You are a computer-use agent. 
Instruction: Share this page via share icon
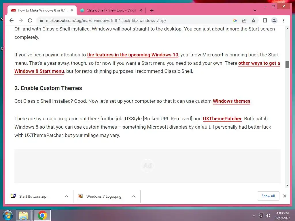click(244, 20)
